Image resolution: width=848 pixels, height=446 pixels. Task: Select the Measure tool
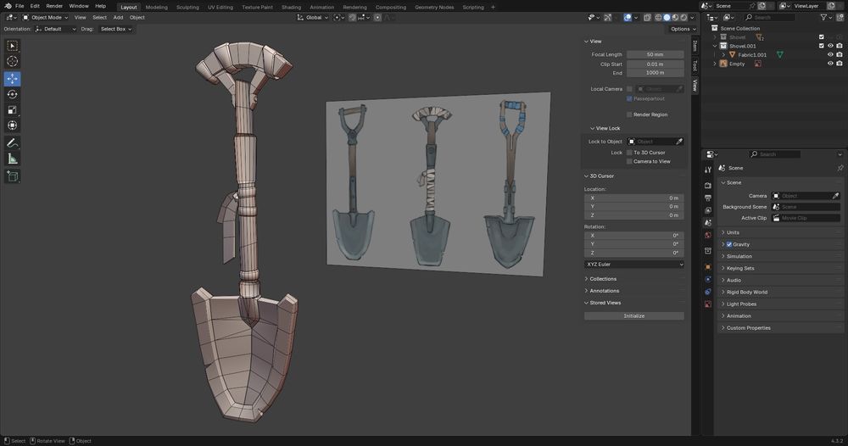coord(13,159)
